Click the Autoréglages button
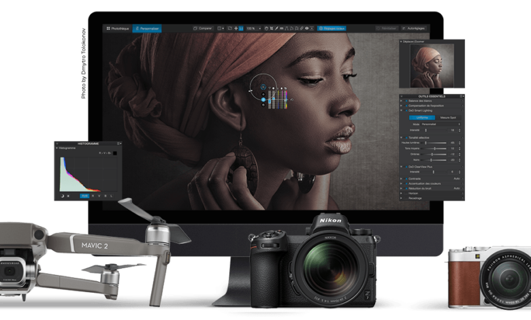The image size is (531, 320). [x=413, y=29]
